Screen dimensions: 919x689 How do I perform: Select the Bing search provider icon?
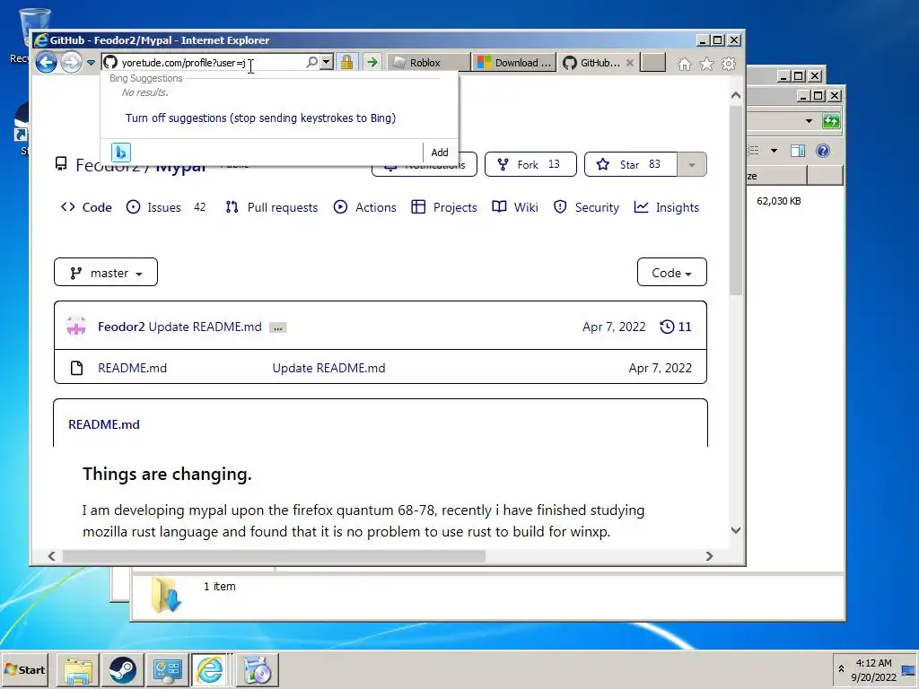(121, 153)
